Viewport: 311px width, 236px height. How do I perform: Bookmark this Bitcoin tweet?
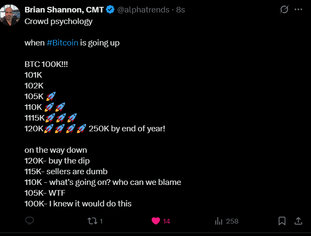click(x=282, y=221)
